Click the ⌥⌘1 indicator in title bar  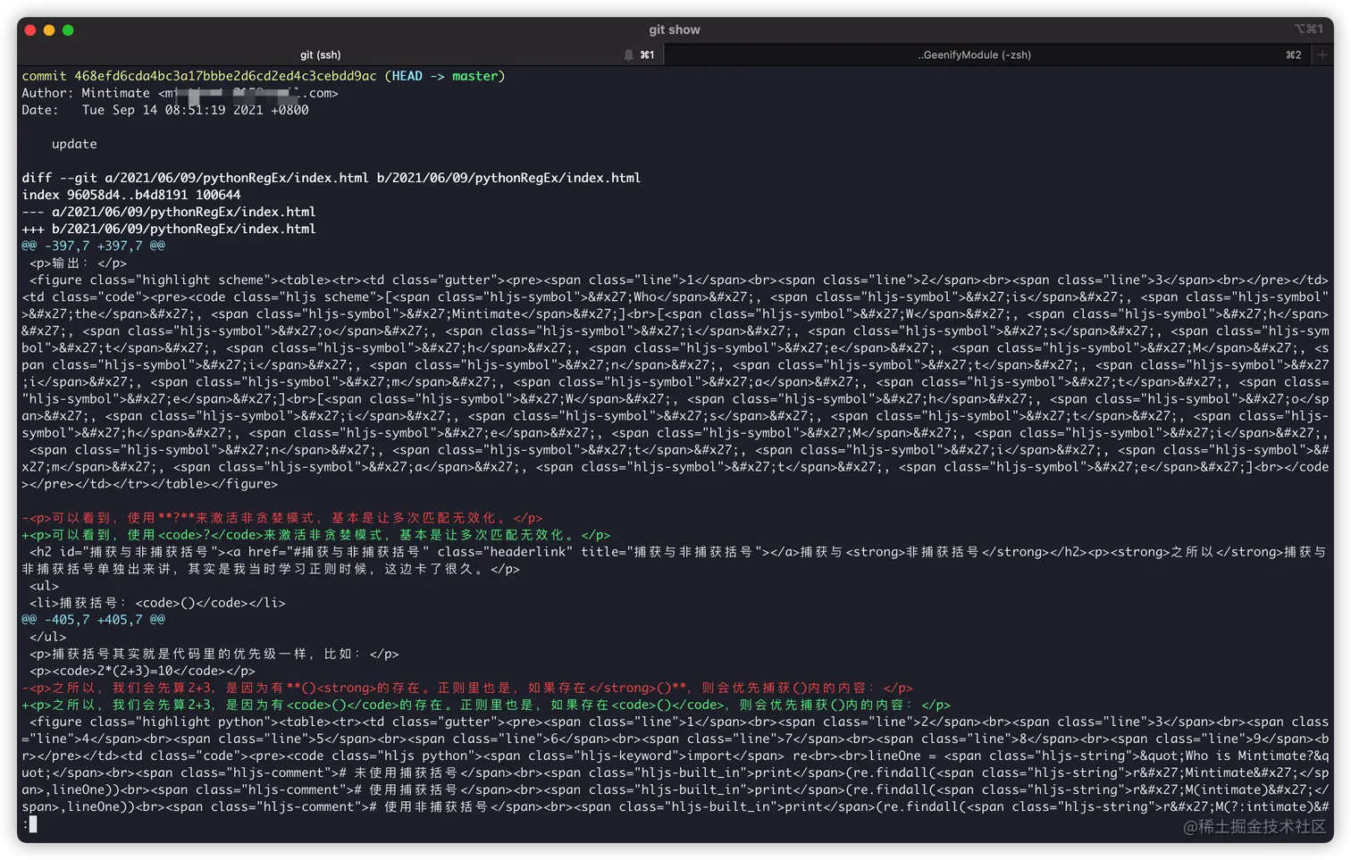tap(1309, 29)
